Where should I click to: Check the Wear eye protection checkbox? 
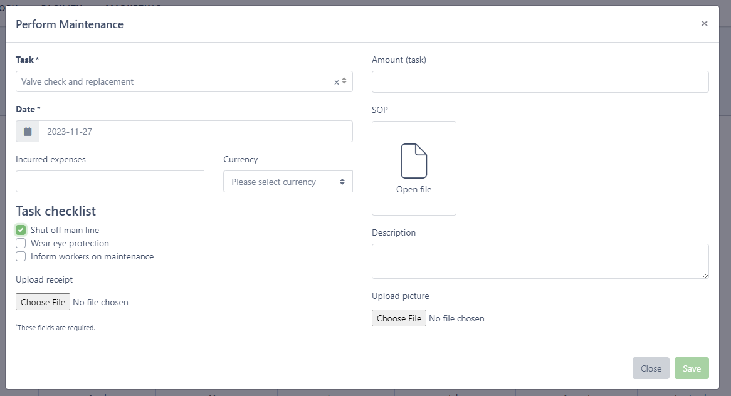[21, 243]
